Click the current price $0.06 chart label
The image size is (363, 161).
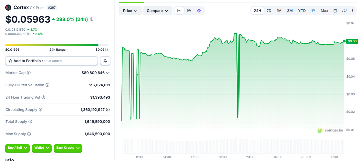point(352,41)
